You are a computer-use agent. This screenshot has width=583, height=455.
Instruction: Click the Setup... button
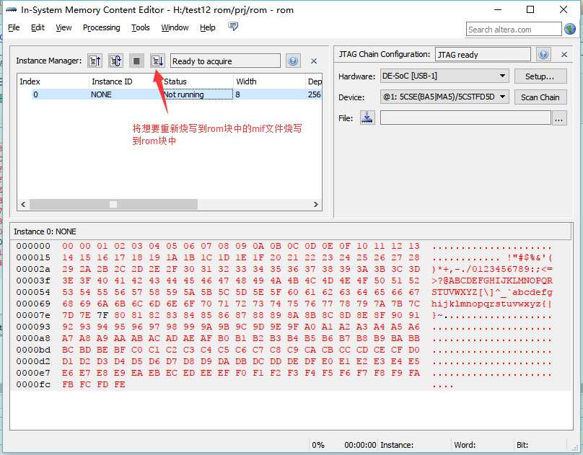[540, 76]
